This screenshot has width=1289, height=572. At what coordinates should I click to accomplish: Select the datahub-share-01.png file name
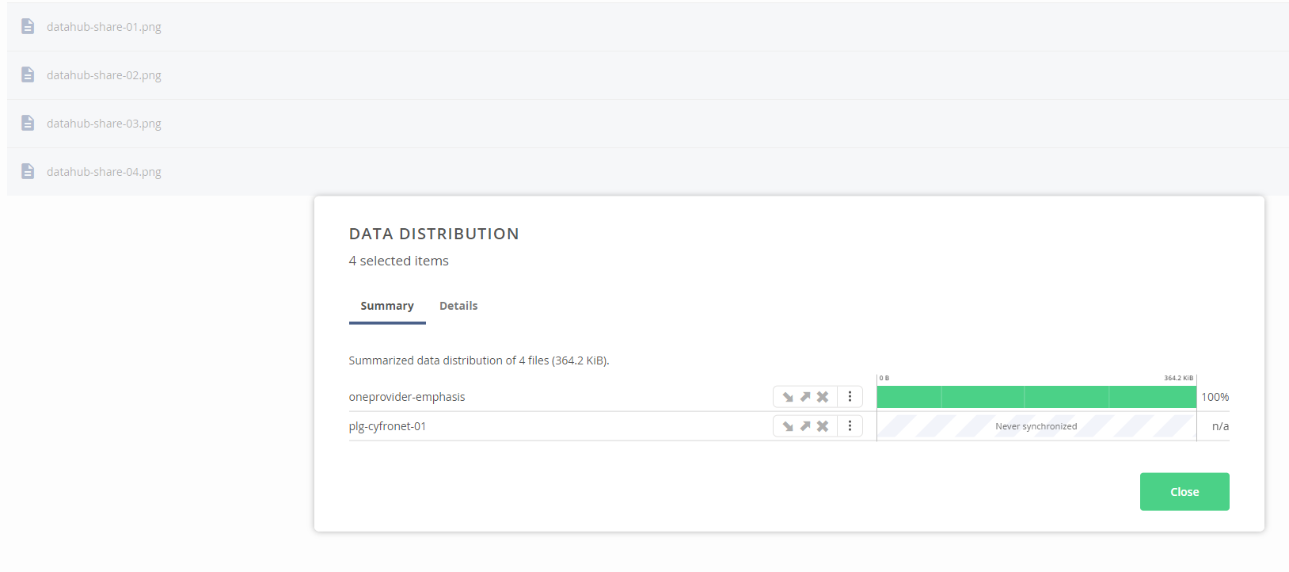click(x=104, y=27)
